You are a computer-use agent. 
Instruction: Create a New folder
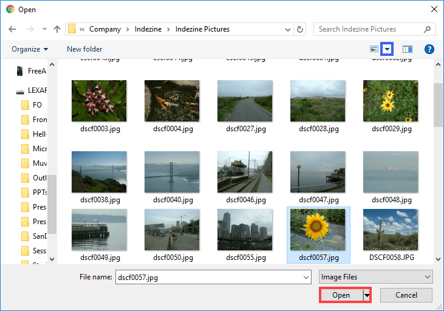(84, 49)
